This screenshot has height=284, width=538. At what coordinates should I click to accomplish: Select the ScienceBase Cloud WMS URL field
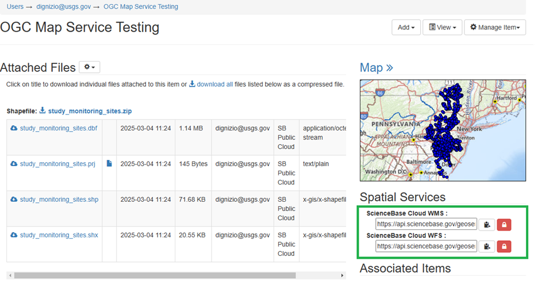(426, 224)
